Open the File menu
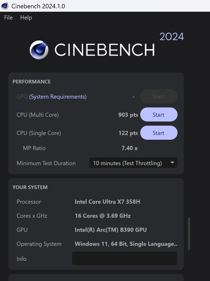The width and height of the screenshot is (210, 281). tap(8, 18)
